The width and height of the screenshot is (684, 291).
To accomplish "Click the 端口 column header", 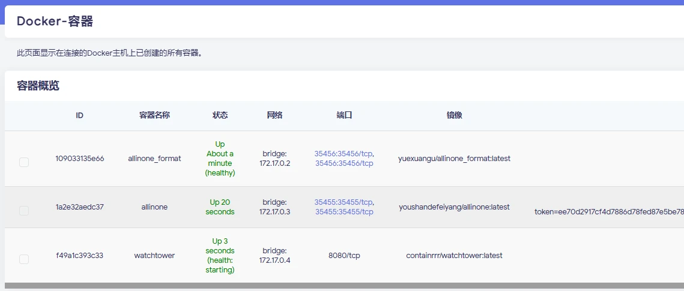I will click(x=344, y=116).
